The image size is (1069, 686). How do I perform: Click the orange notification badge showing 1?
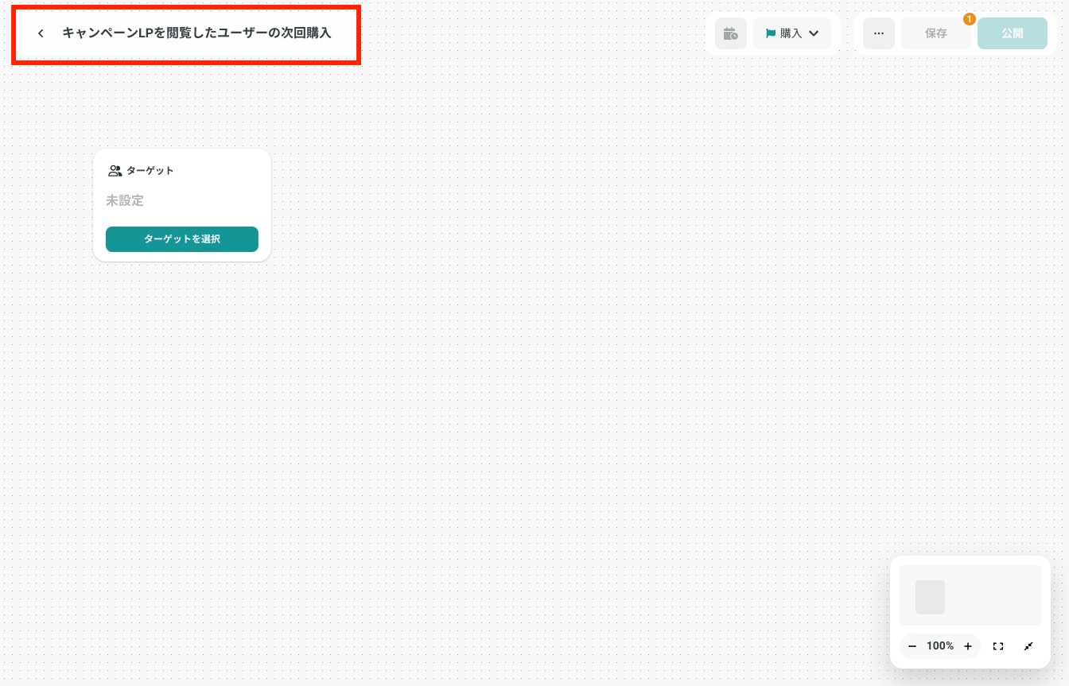[969, 19]
